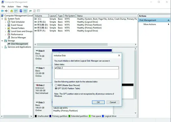Click the Layout column header
The height and width of the screenshot is (122, 171).
click(x=53, y=16)
